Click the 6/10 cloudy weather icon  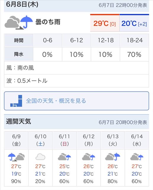click(40, 157)
